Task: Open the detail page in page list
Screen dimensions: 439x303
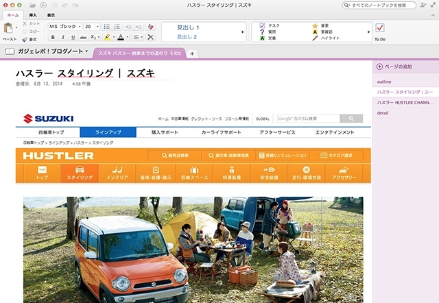Action: [383, 113]
